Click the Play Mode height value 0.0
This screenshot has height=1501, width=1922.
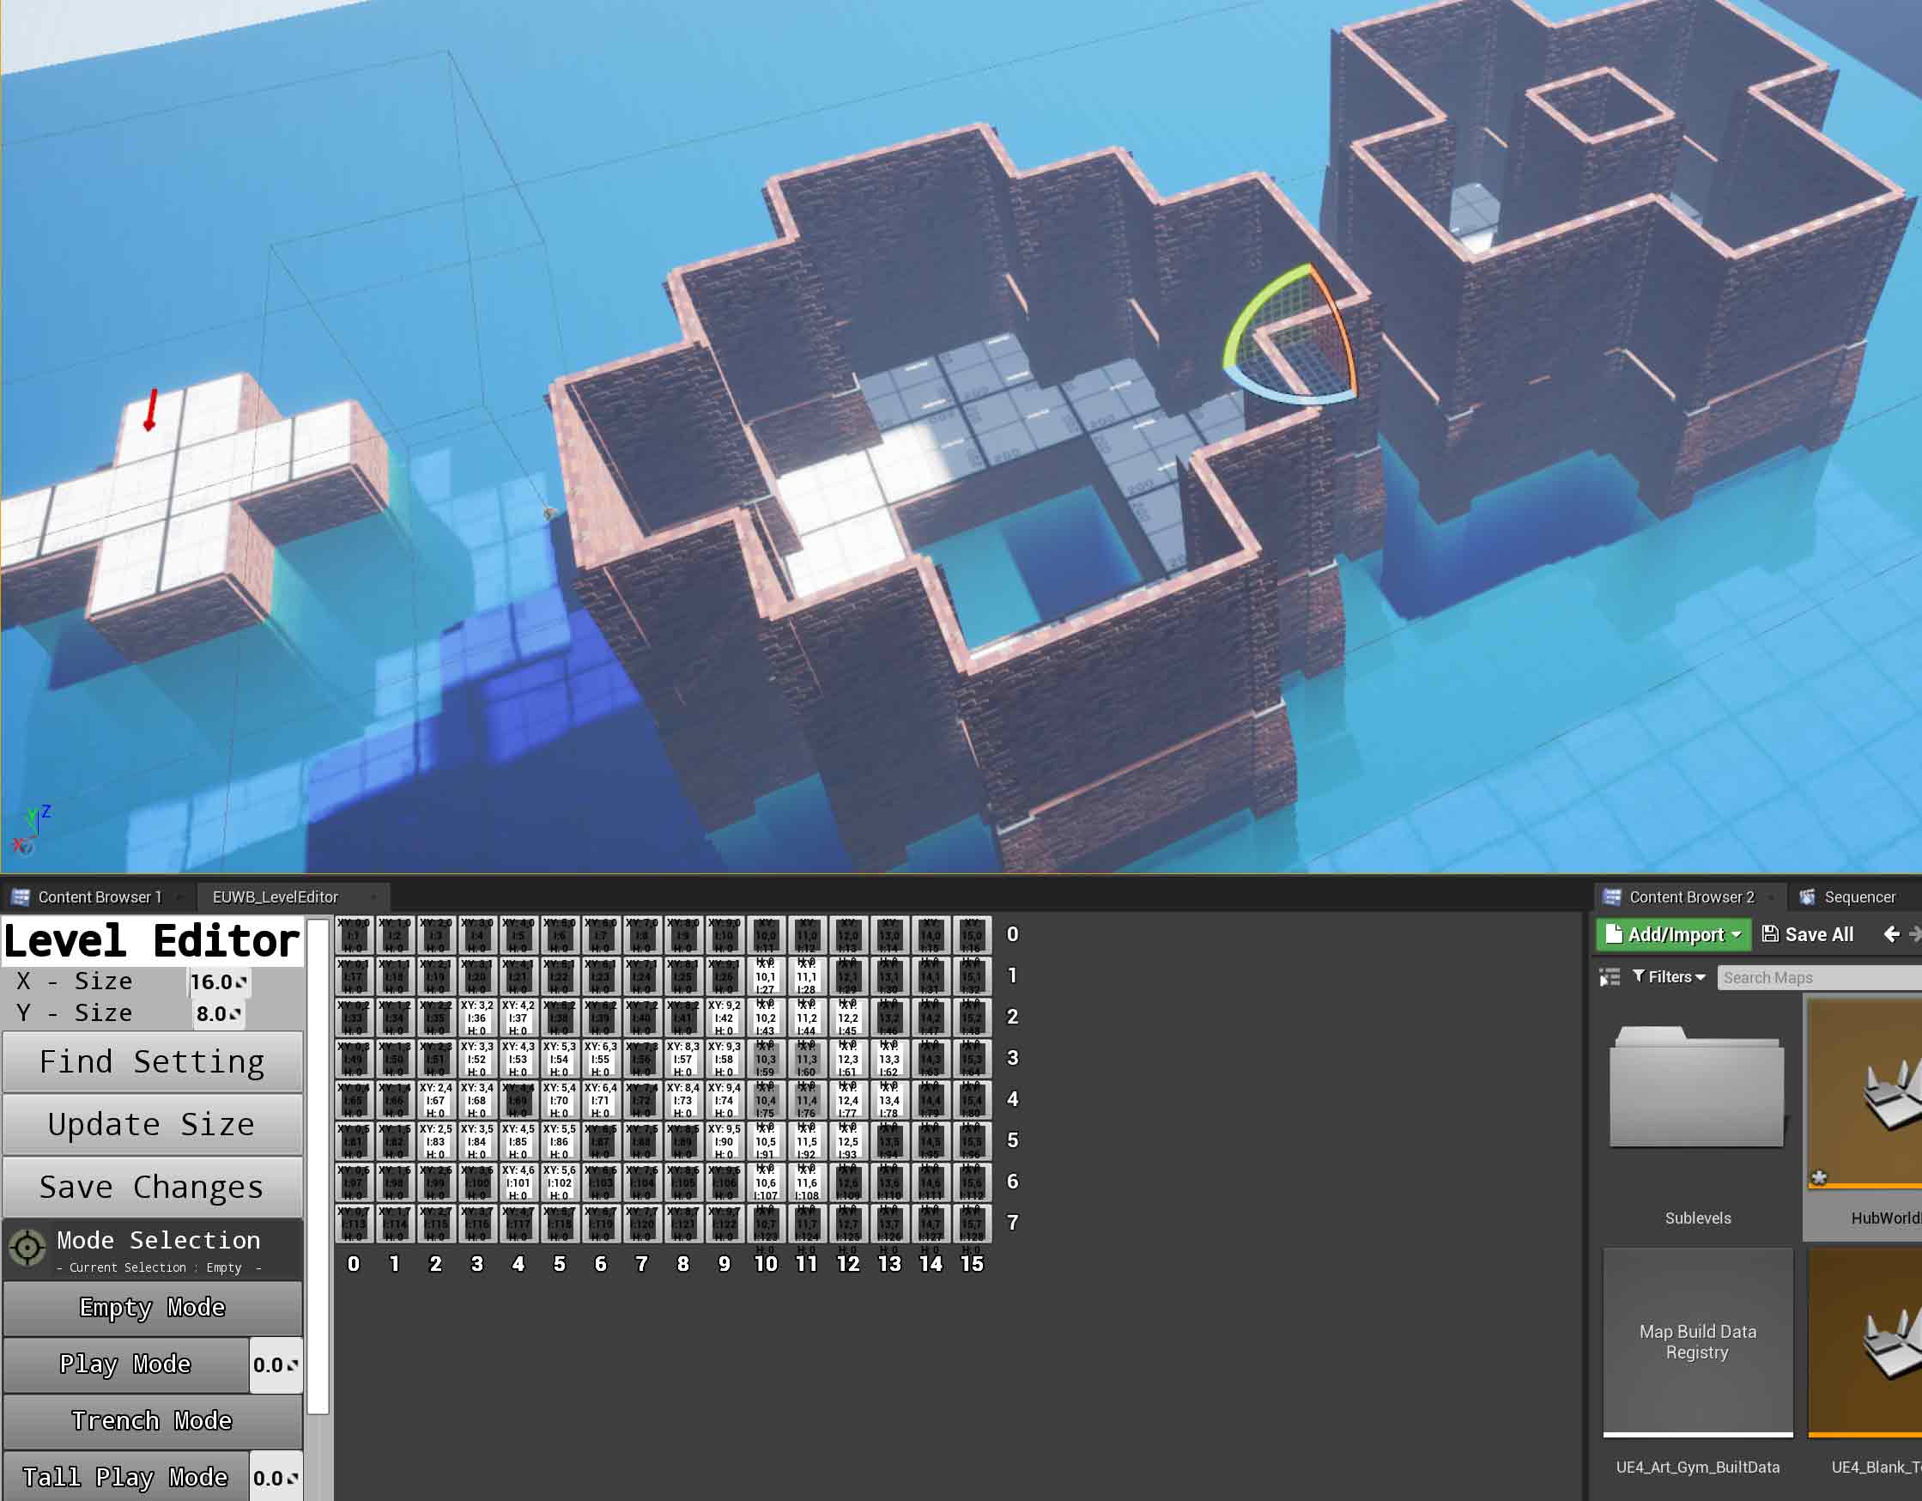click(x=276, y=1364)
